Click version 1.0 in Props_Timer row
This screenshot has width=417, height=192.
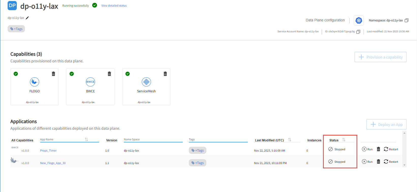tap(107, 151)
